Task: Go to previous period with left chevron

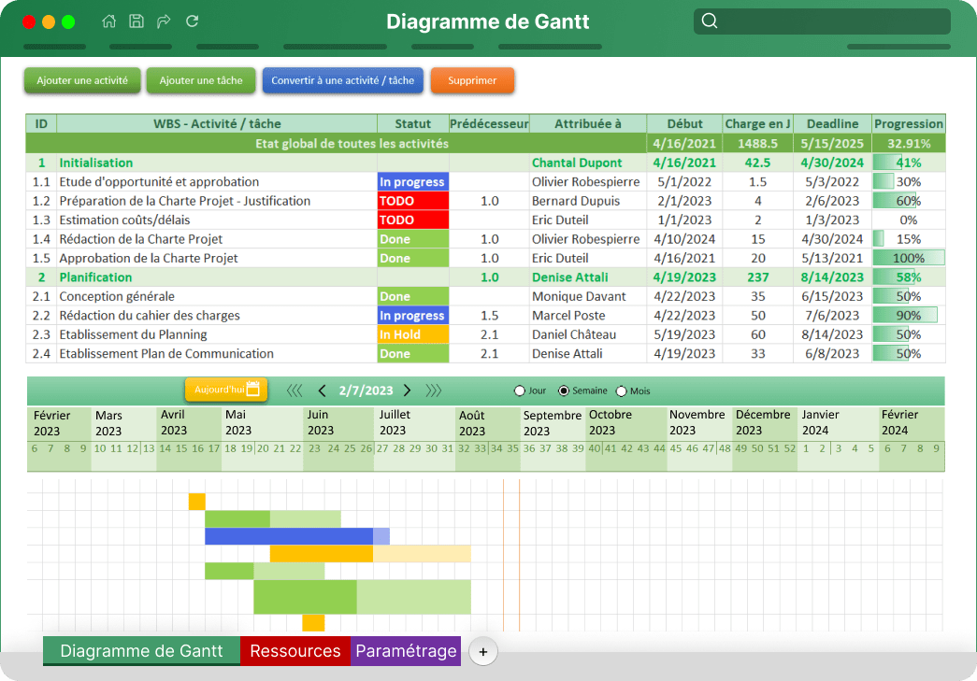Action: point(322,390)
